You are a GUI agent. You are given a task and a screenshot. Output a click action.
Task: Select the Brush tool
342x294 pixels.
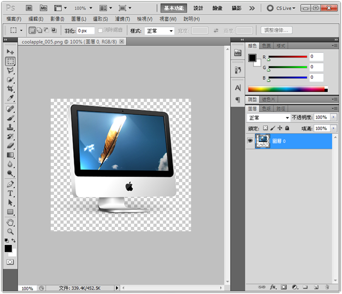pyautogui.click(x=10, y=118)
